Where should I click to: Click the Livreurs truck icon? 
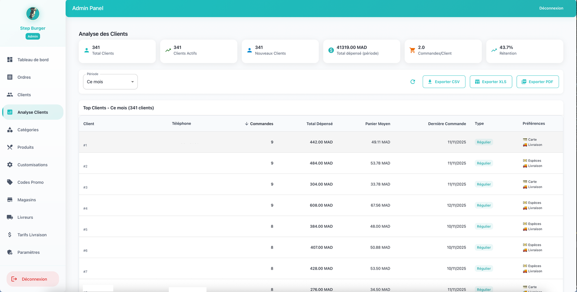[x=10, y=217]
